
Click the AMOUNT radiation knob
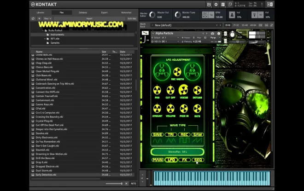(x=157, y=109)
